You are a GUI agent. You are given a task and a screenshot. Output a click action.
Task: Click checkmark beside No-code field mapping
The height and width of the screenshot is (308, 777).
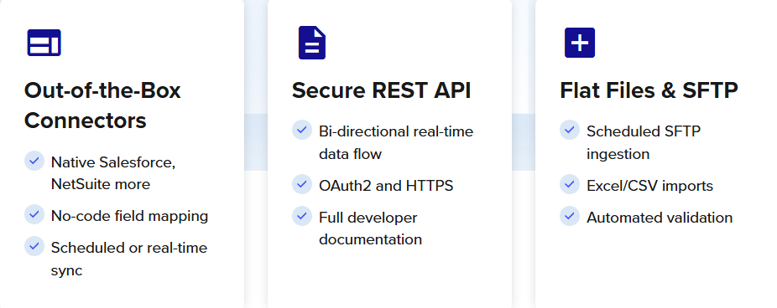coord(34,214)
